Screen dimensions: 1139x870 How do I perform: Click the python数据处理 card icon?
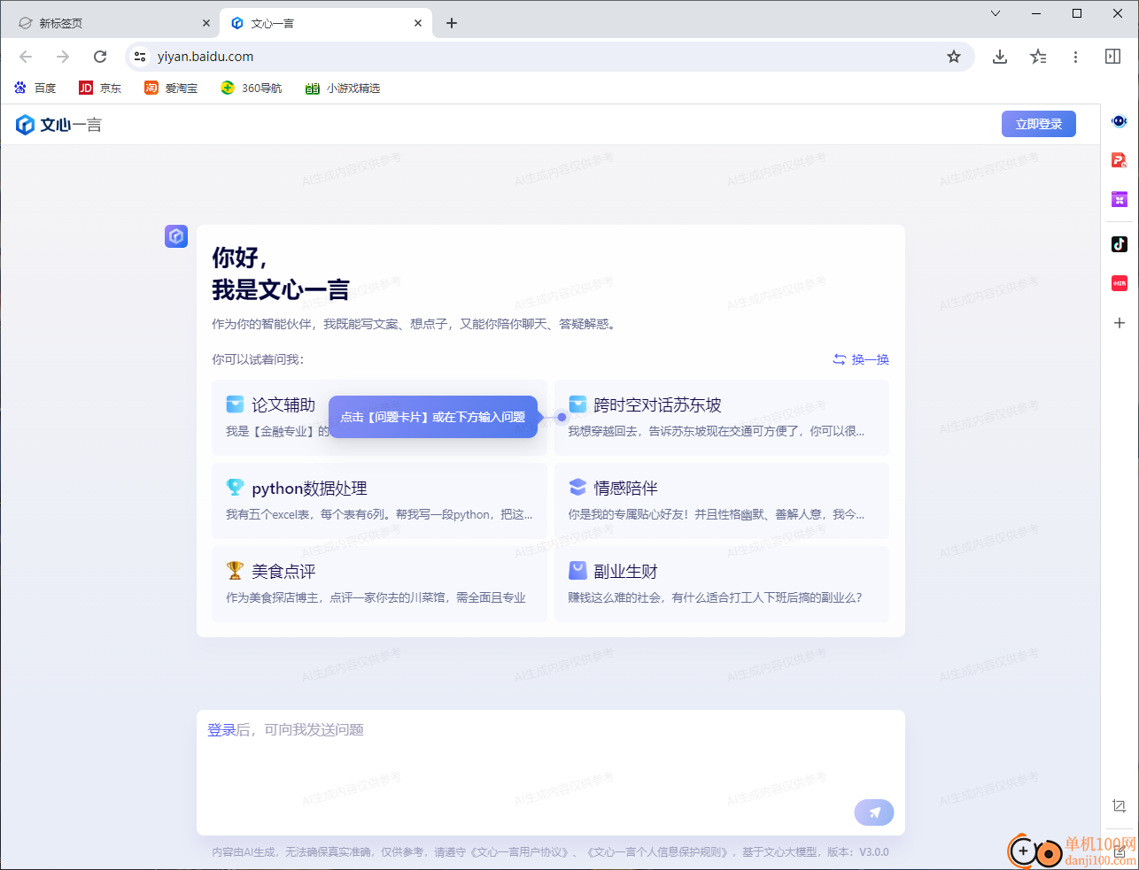pyautogui.click(x=235, y=488)
